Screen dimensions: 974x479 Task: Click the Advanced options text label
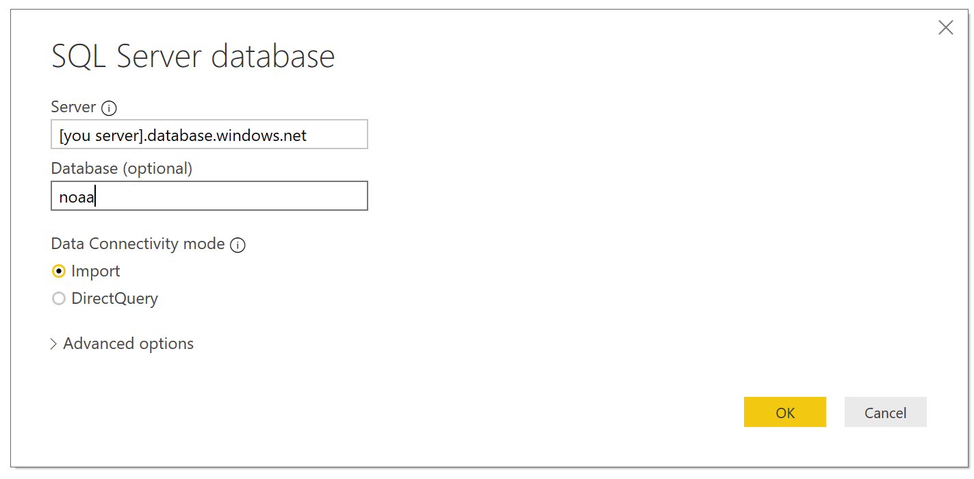point(128,344)
